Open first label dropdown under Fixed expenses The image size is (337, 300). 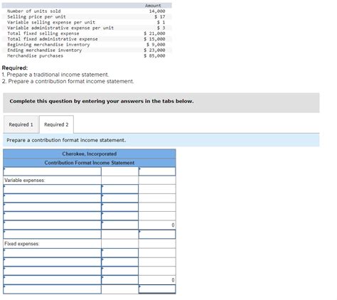click(52, 253)
